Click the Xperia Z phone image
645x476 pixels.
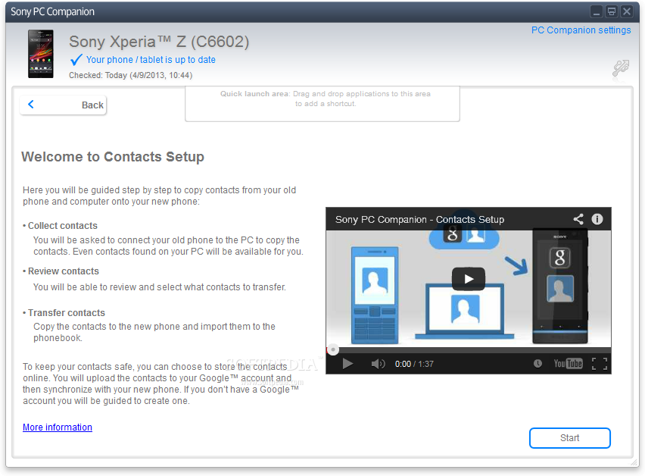pos(41,54)
